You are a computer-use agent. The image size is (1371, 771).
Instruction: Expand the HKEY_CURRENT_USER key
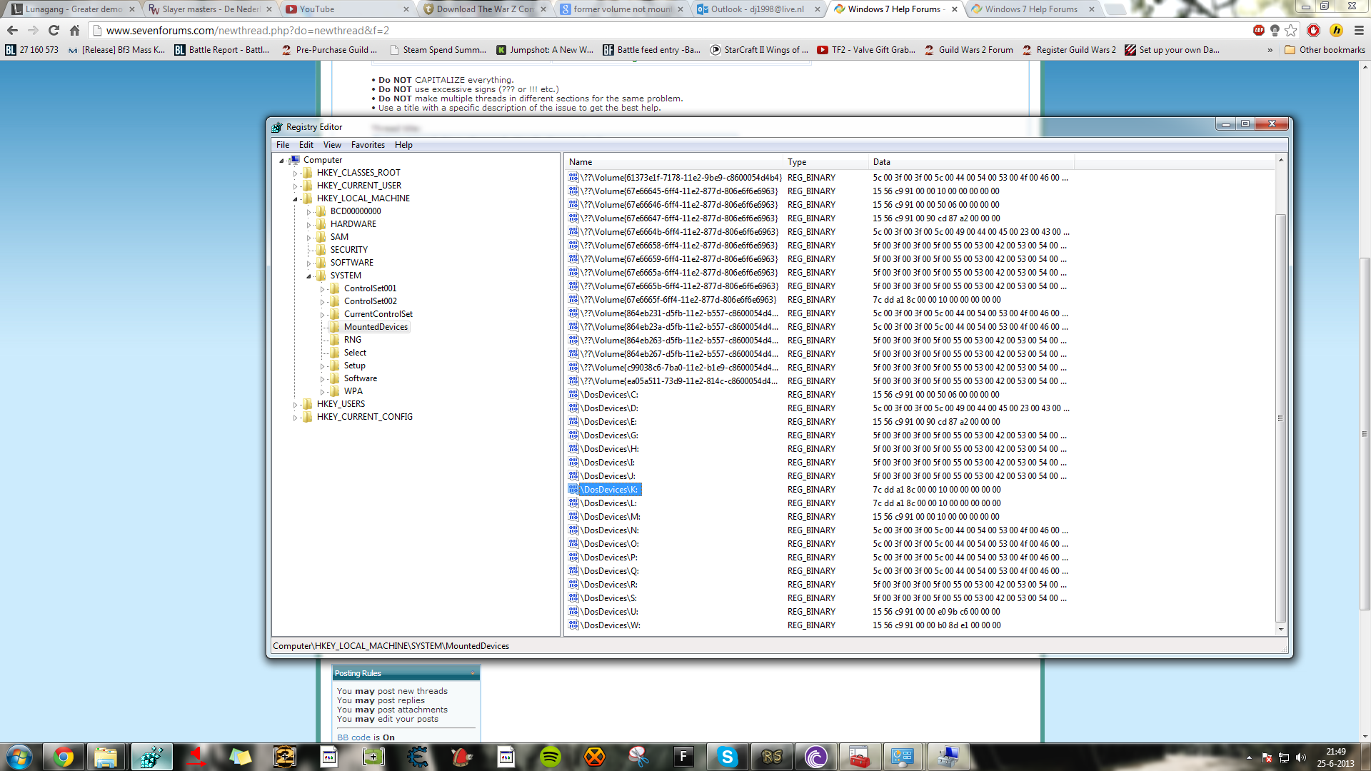[x=295, y=186]
